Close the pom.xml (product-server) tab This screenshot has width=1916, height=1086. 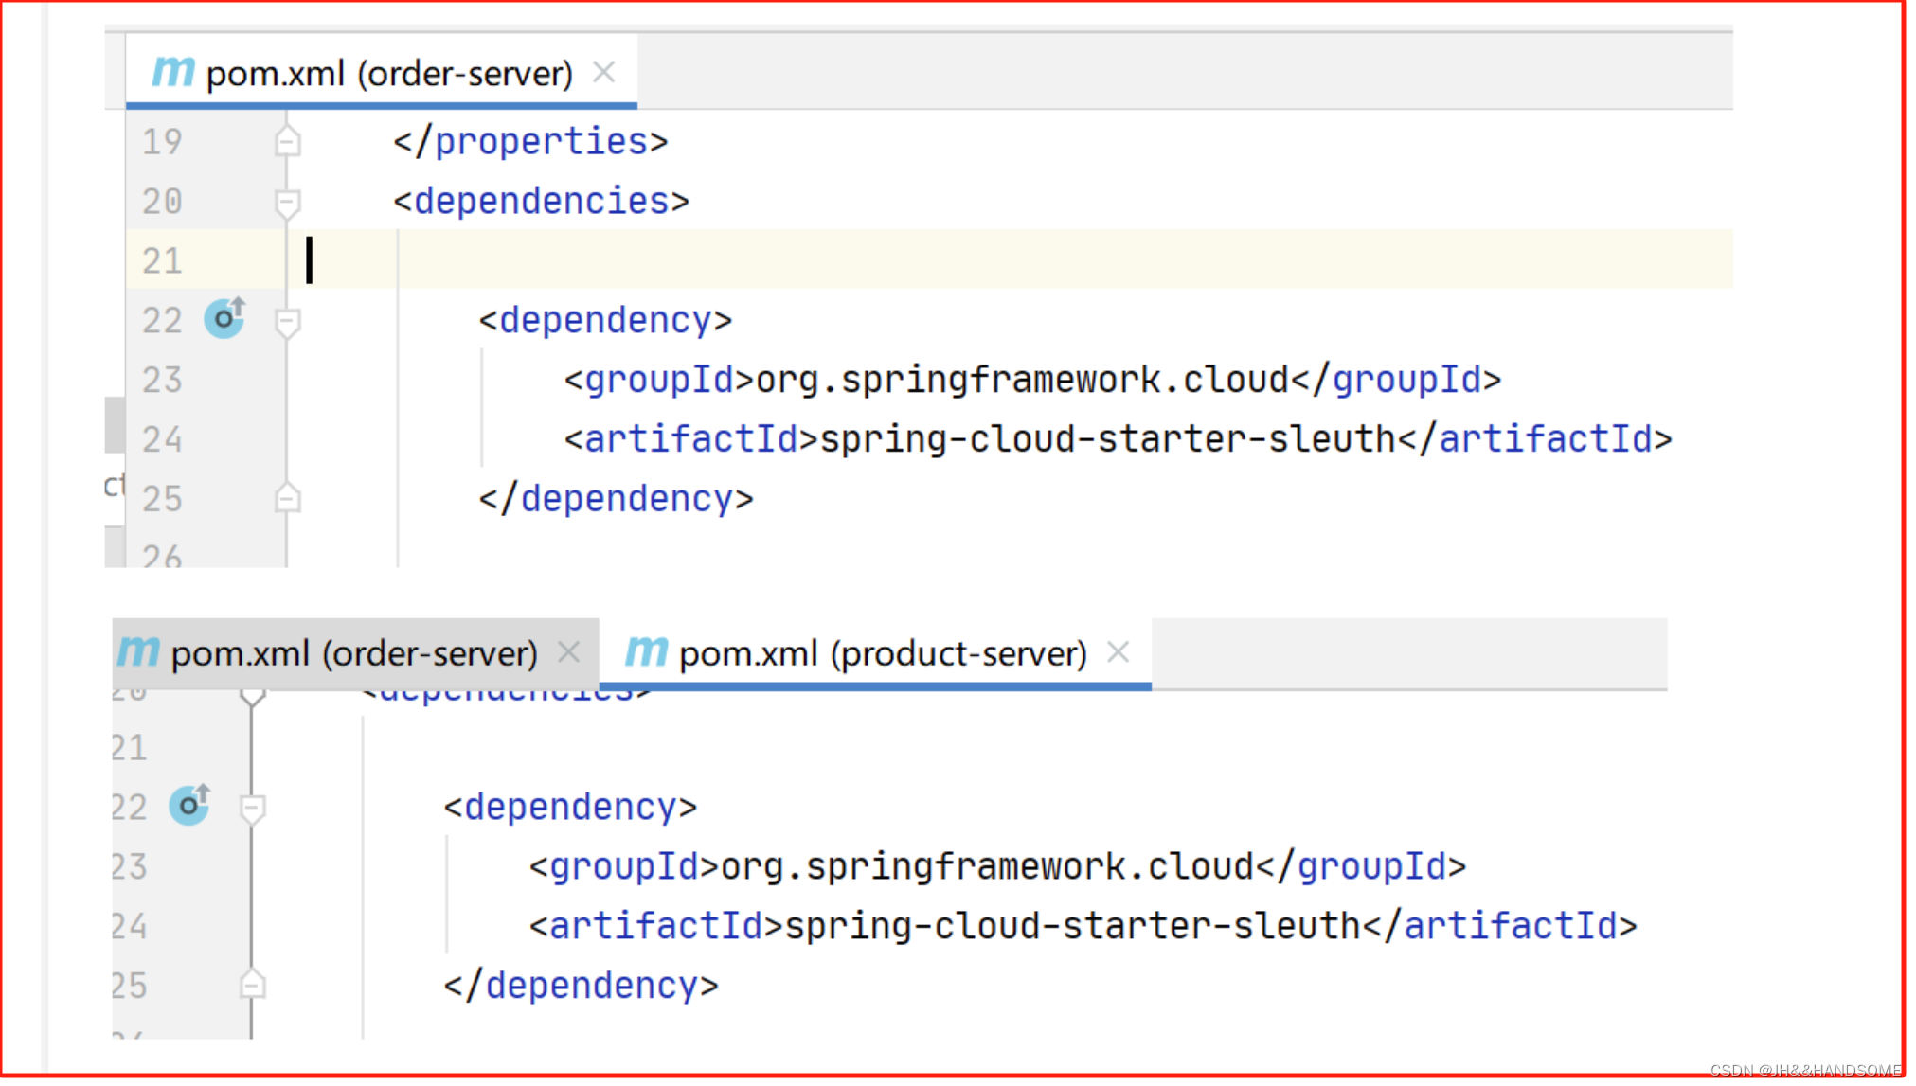(x=1119, y=652)
